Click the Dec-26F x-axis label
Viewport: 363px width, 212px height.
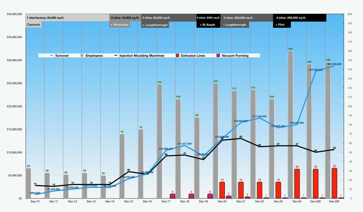[334, 202]
